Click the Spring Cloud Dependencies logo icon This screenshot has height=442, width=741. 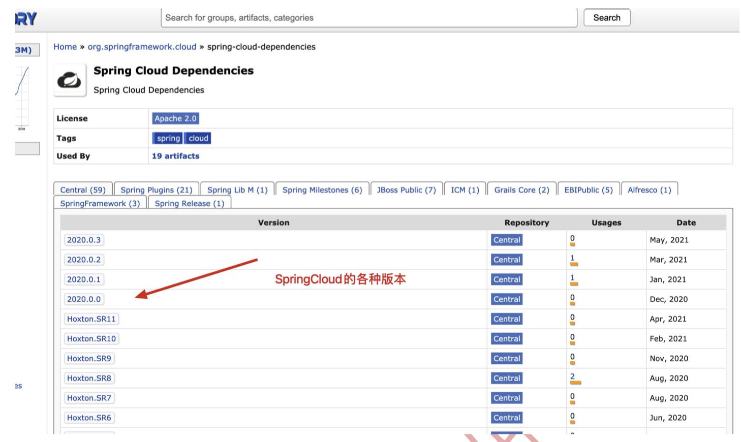(x=70, y=80)
